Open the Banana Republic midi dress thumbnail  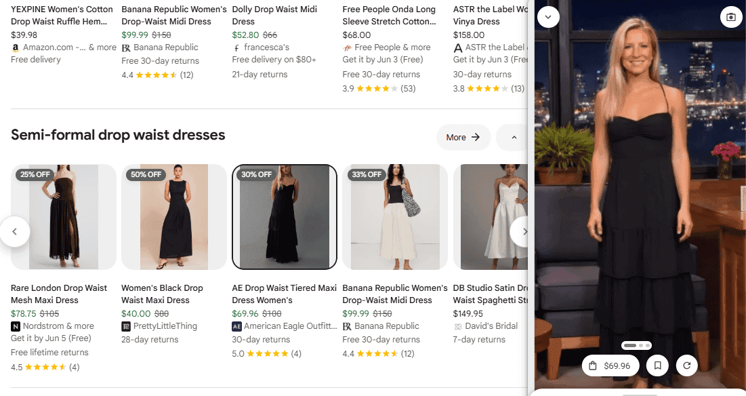click(395, 217)
